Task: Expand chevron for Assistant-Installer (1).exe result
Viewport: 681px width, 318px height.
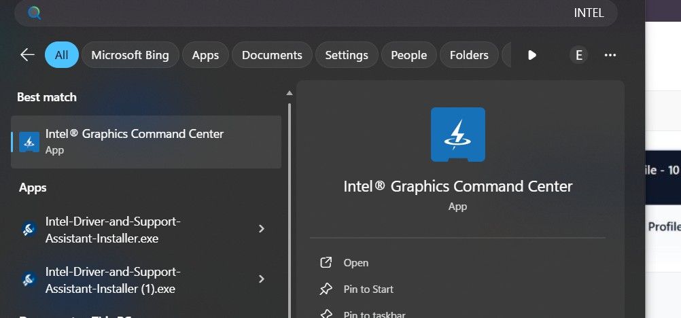Action: pos(262,279)
